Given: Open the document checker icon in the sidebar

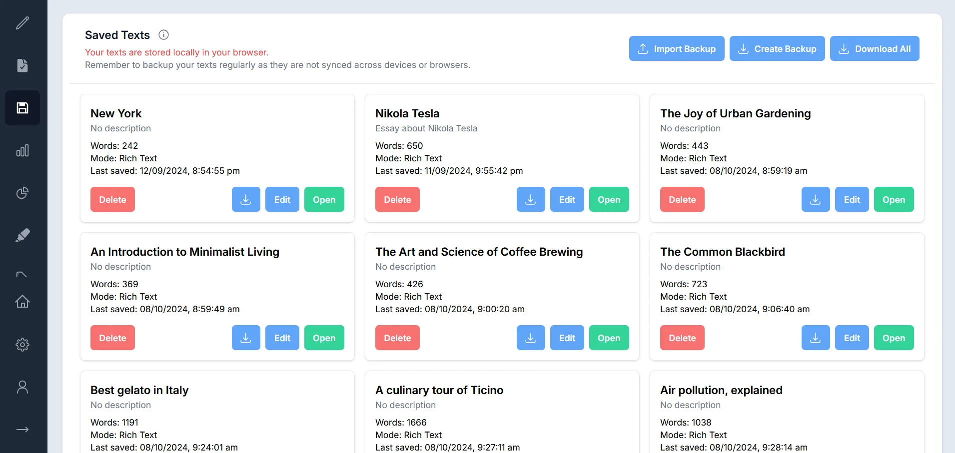Looking at the screenshot, I should [x=22, y=65].
